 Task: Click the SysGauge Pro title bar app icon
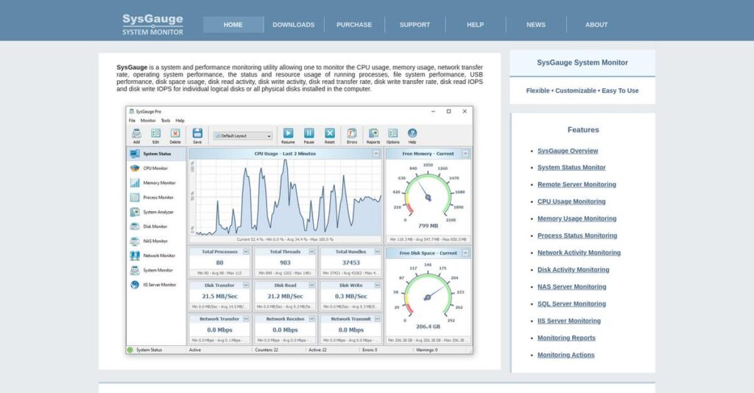click(131, 111)
